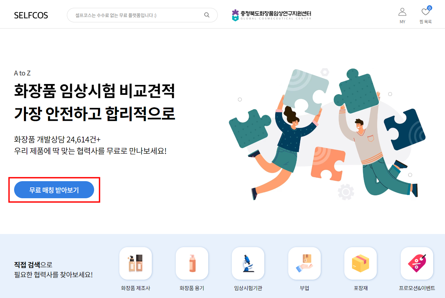Screen dimensions: 445x298
Task: Open the 포장재 box icon
Action: tap(360, 263)
